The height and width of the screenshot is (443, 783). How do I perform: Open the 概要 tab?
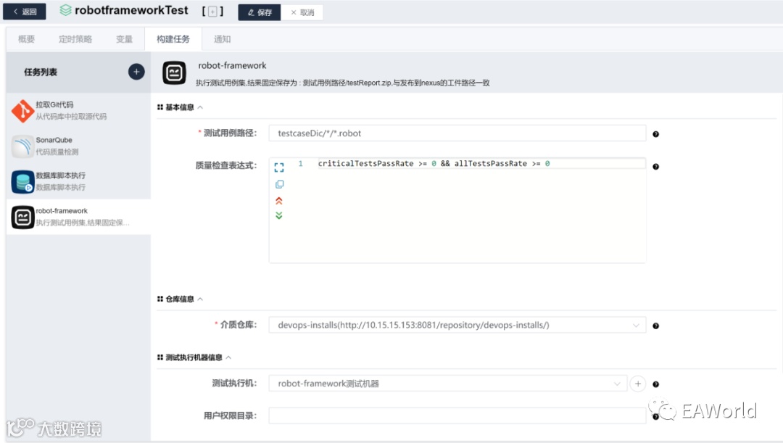(27, 39)
